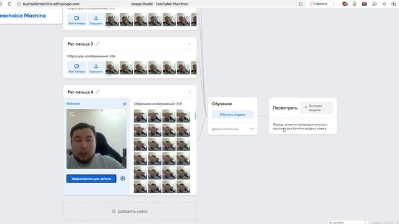Viewport: 399px width, 224px height.
Task: Click the Рас пальца 4 class title
Action: [x=80, y=92]
